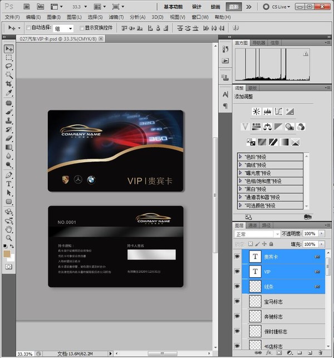Open the 文件(F) menu
This screenshot has height=358, width=334.
[x=12, y=17]
